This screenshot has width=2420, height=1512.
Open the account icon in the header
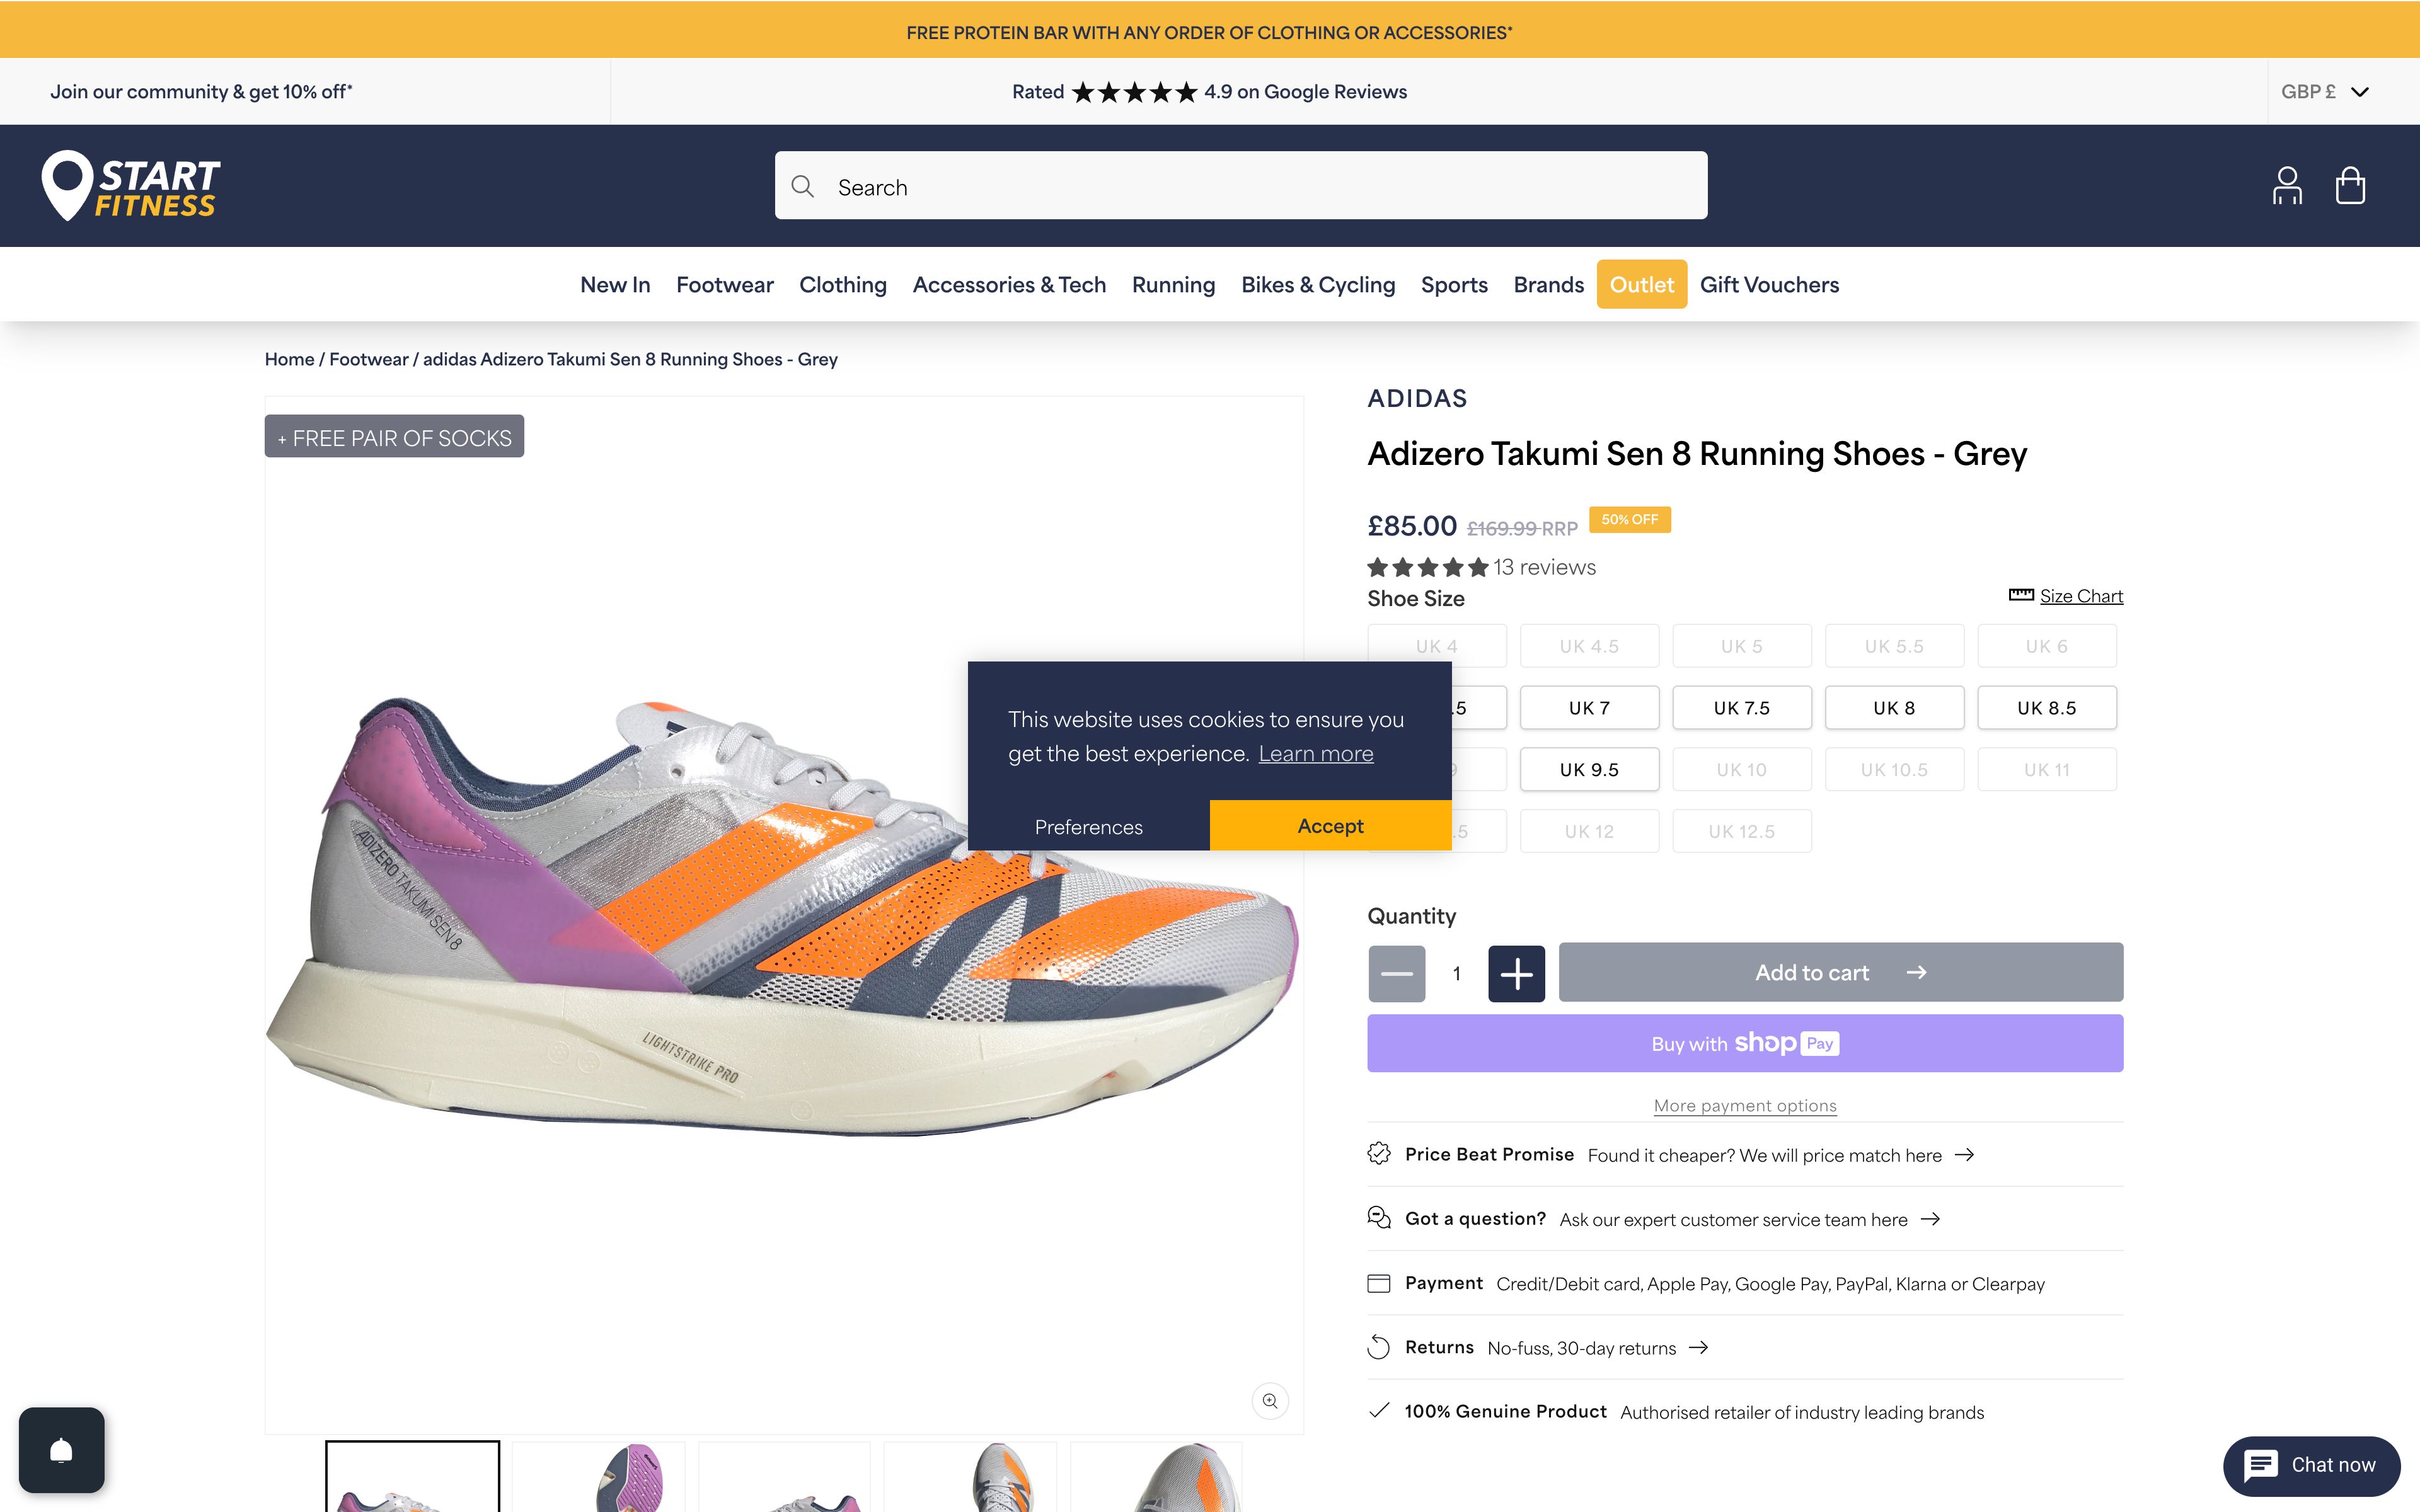2287,185
